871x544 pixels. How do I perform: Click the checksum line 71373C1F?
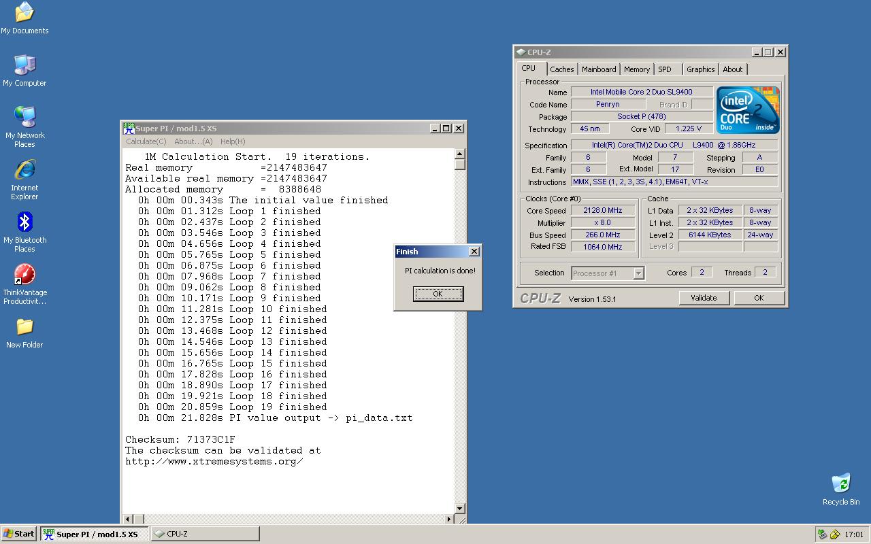click(x=180, y=439)
